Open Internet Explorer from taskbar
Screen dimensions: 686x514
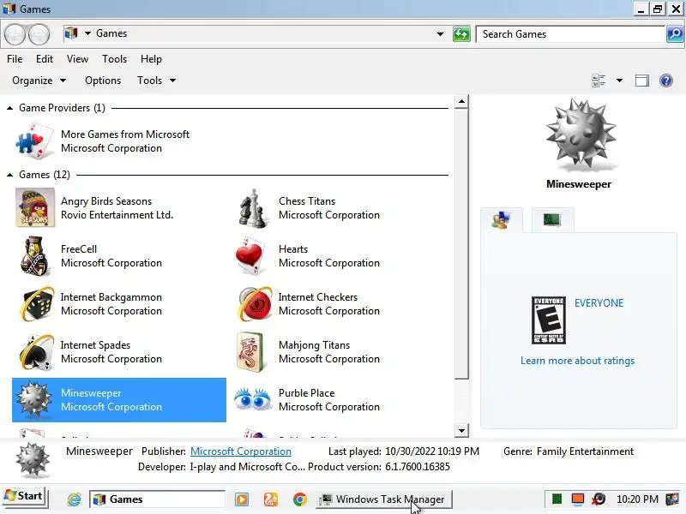pos(74,499)
